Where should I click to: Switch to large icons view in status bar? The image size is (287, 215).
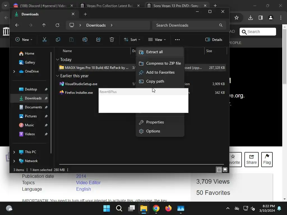coord(225,170)
